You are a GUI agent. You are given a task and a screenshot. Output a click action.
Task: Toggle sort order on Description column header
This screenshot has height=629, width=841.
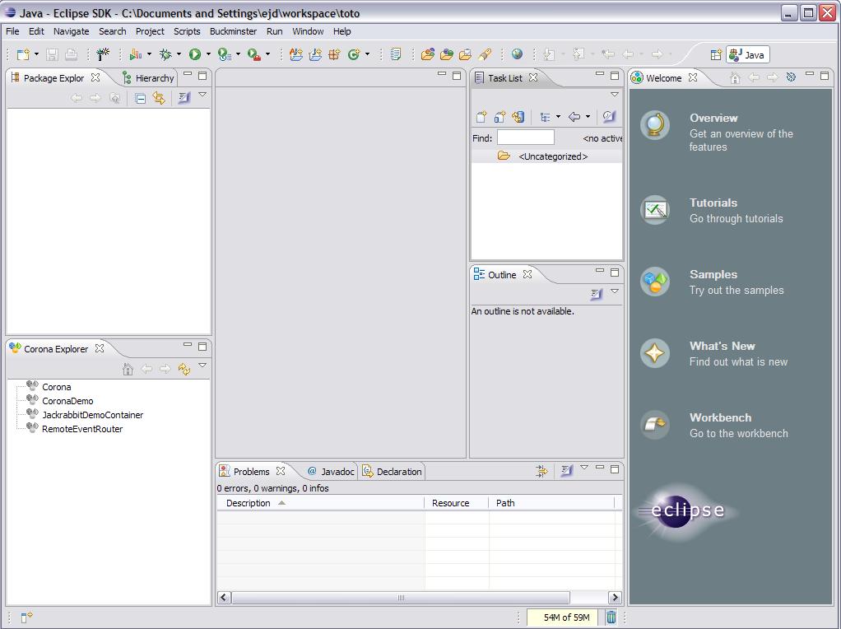coord(320,503)
